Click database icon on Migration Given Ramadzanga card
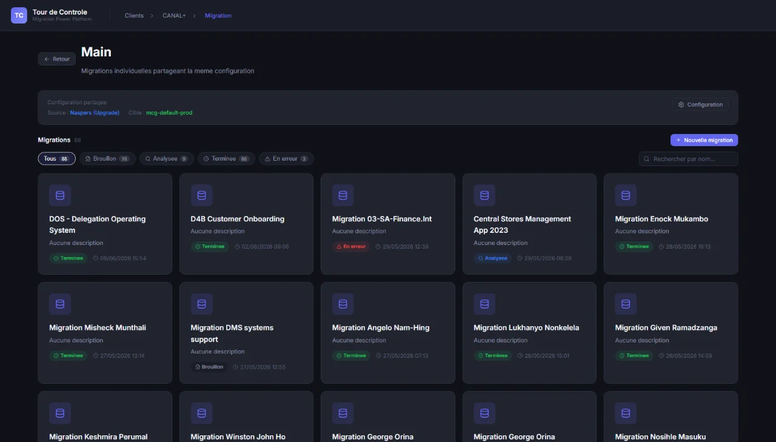 pyautogui.click(x=626, y=304)
